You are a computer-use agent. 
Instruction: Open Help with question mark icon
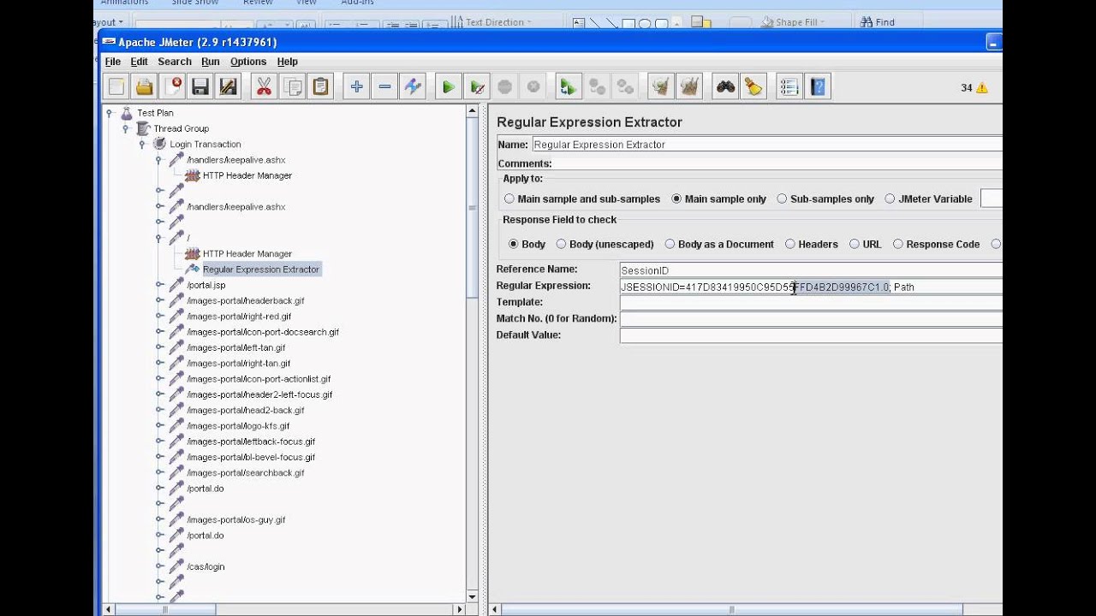(818, 86)
